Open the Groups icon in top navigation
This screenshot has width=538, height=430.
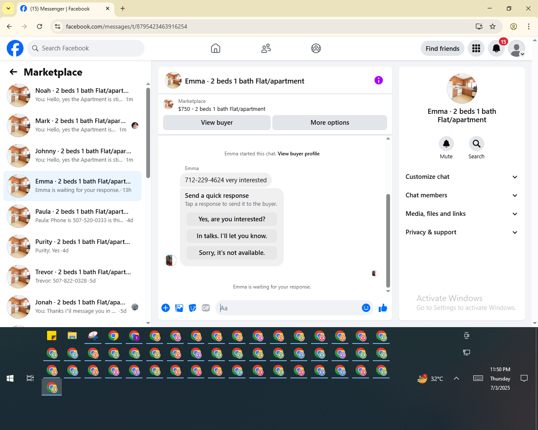[x=316, y=48]
